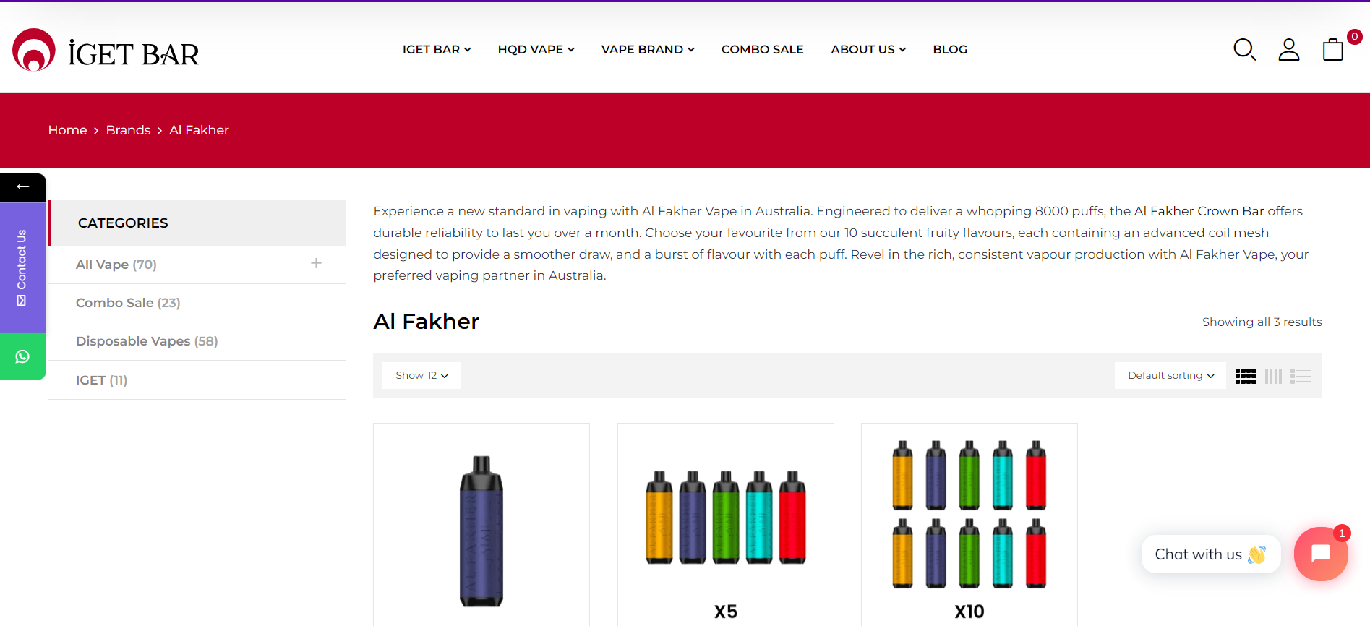Open the Contact Us side tab
Image resolution: width=1370 pixels, height=626 pixels.
pos(23,267)
